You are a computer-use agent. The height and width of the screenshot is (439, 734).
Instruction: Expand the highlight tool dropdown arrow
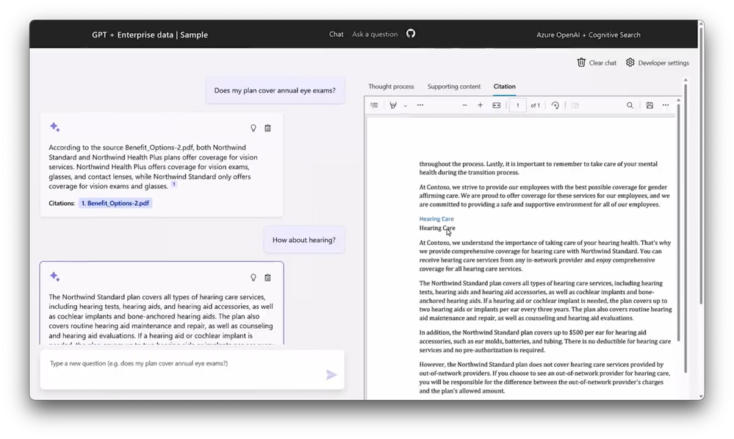click(406, 106)
